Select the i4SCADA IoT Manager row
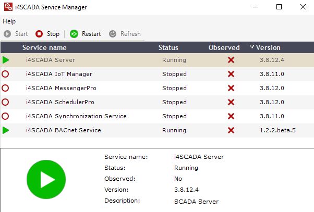Viewport: 314px width, 212px height. (157, 74)
